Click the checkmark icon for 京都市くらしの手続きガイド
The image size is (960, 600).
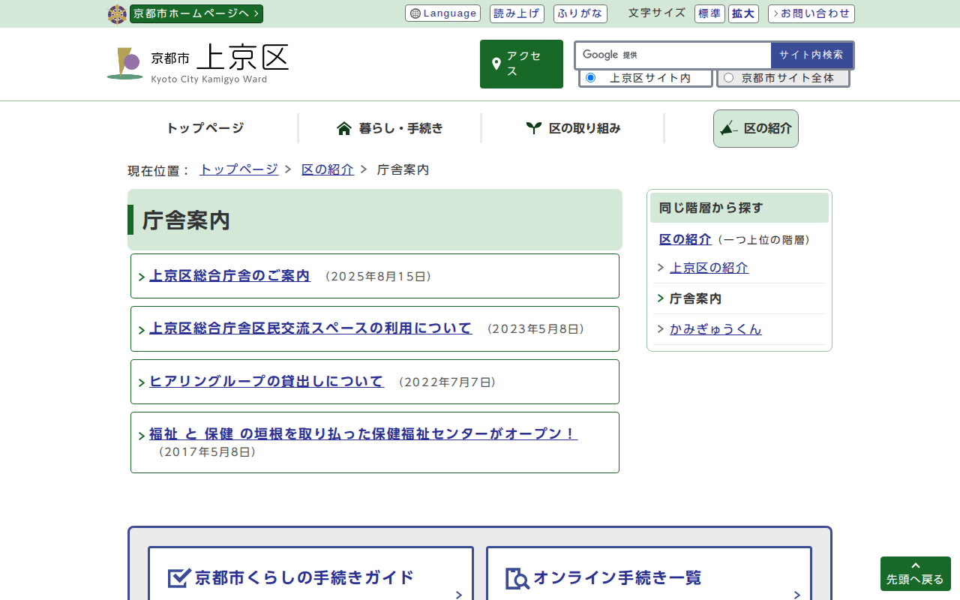tap(179, 577)
